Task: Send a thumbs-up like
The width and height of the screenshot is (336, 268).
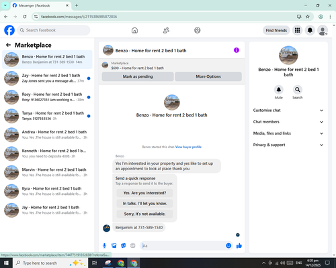Action: pyautogui.click(x=239, y=246)
